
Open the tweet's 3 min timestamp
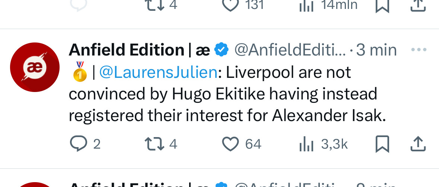coord(376,50)
